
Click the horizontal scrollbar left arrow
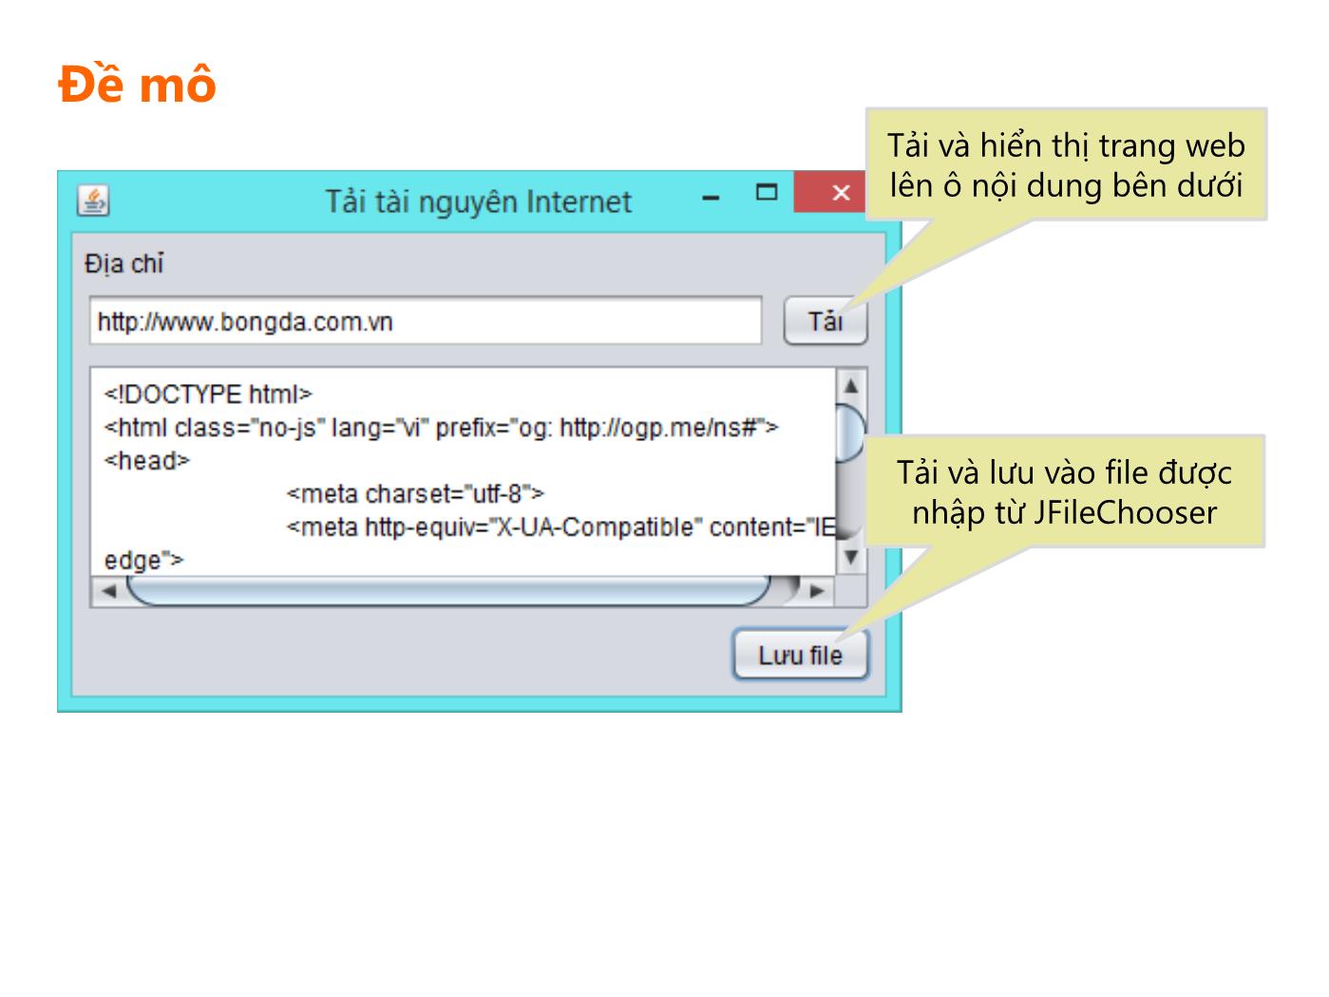coord(109,591)
